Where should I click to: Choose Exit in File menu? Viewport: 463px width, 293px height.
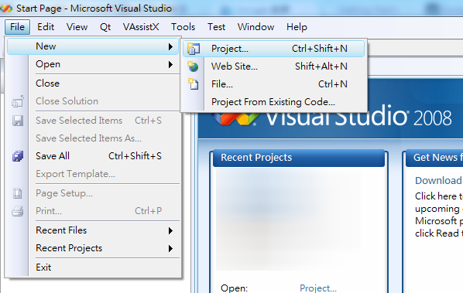click(93, 267)
